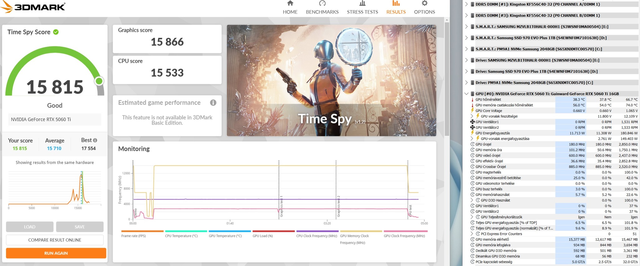This screenshot has width=640, height=266.
Task: Expand GPU Teljesítménykorlátozók sub-node
Action: pyautogui.click(x=472, y=217)
